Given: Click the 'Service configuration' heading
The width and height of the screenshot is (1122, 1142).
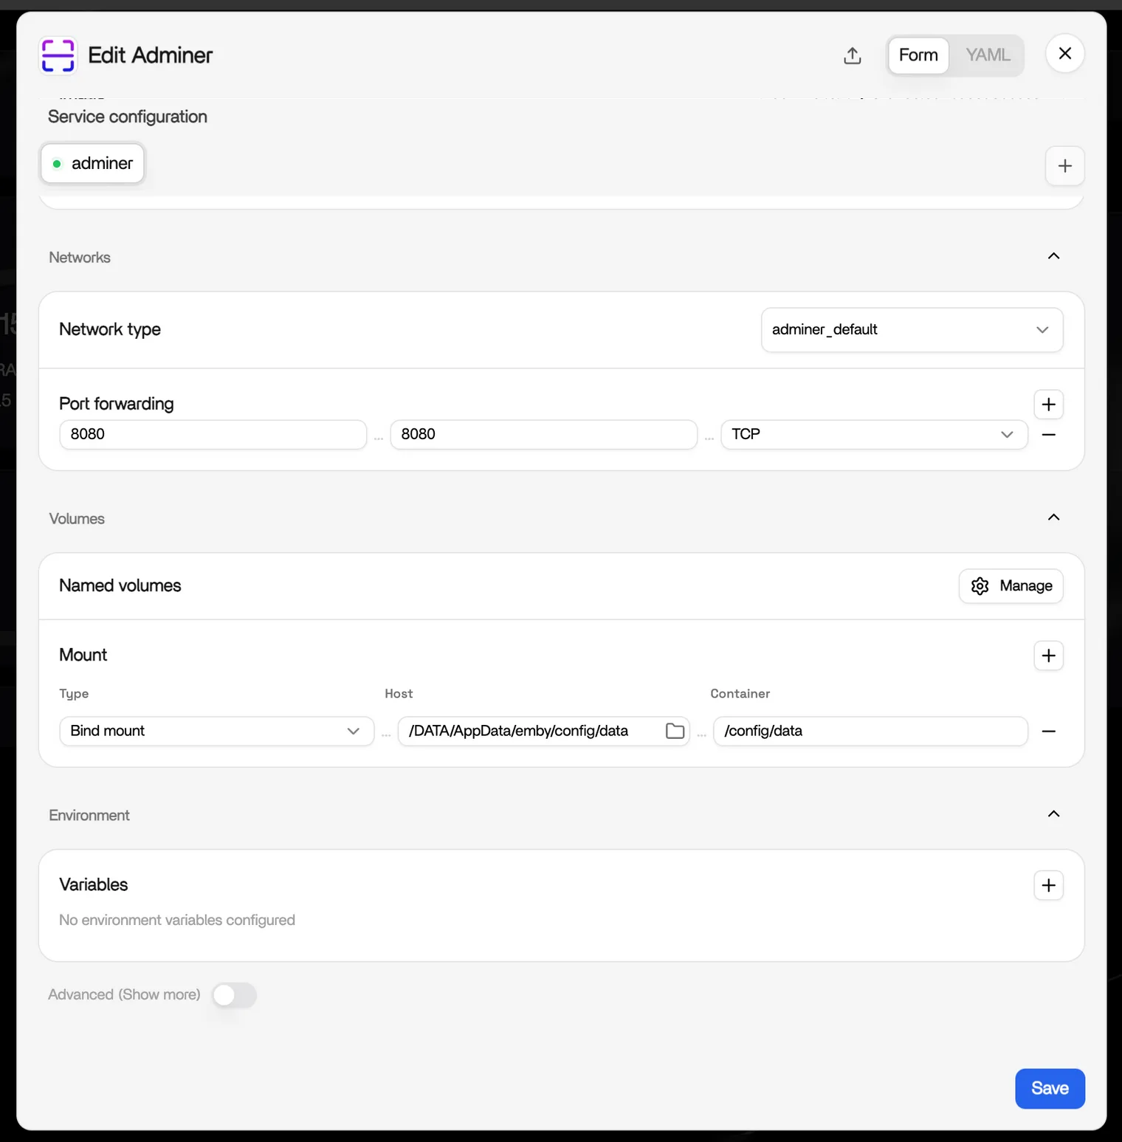Looking at the screenshot, I should click(128, 117).
